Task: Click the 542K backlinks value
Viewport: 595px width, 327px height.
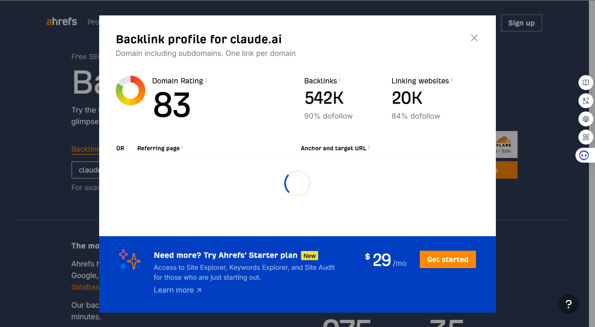Action: pyautogui.click(x=324, y=98)
